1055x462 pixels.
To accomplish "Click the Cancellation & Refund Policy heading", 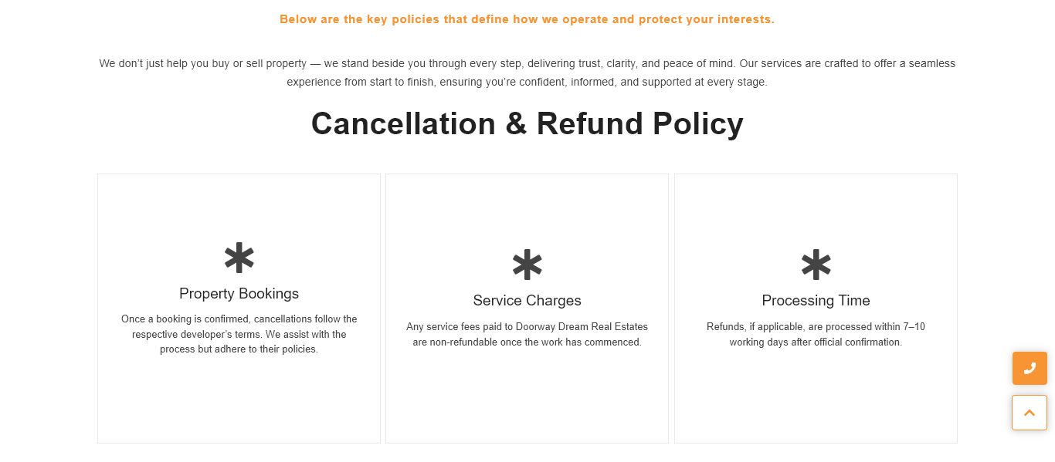I will tap(527, 123).
